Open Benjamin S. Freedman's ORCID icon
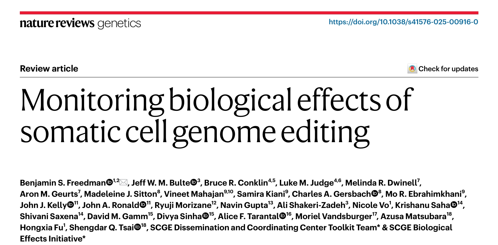The height and width of the screenshot is (245, 498). tap(109, 183)
